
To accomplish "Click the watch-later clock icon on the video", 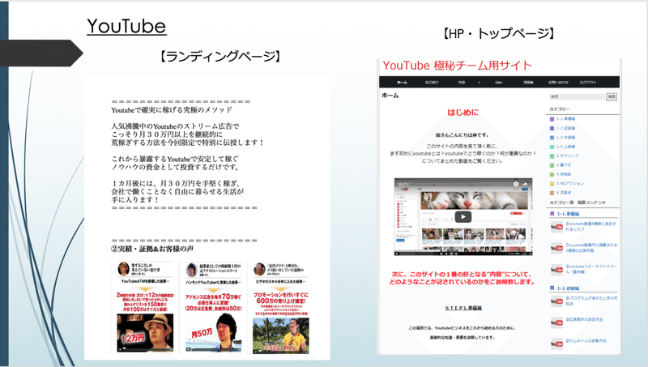I will (516, 184).
